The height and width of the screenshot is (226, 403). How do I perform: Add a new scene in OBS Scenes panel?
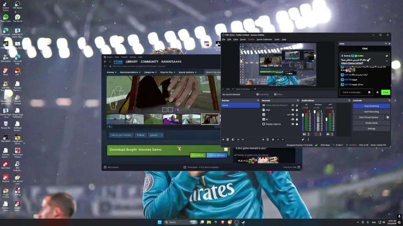[223, 139]
